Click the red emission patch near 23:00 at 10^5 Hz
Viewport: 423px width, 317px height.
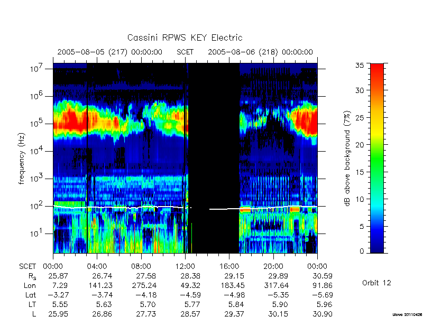click(307, 120)
